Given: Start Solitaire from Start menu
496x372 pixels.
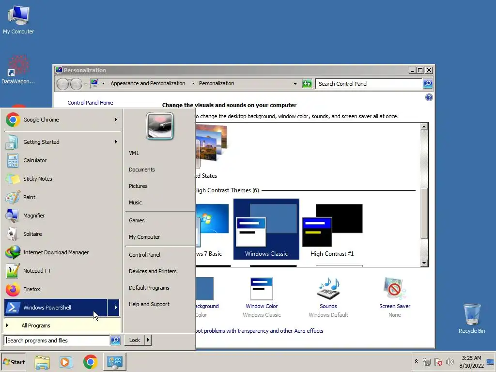Looking at the screenshot, I should coord(62,234).
